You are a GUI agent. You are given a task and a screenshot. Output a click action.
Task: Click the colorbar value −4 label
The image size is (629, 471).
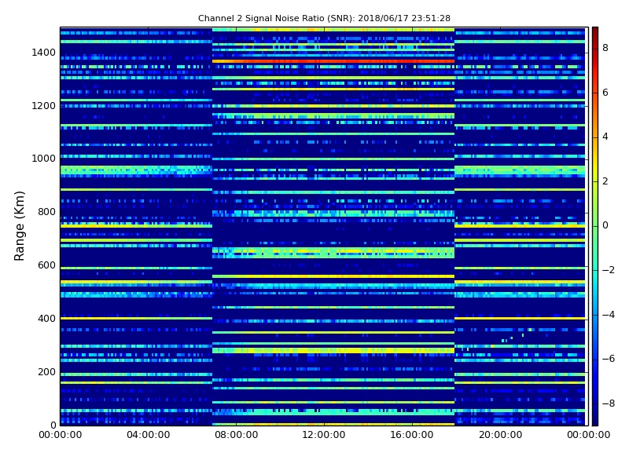609,315
